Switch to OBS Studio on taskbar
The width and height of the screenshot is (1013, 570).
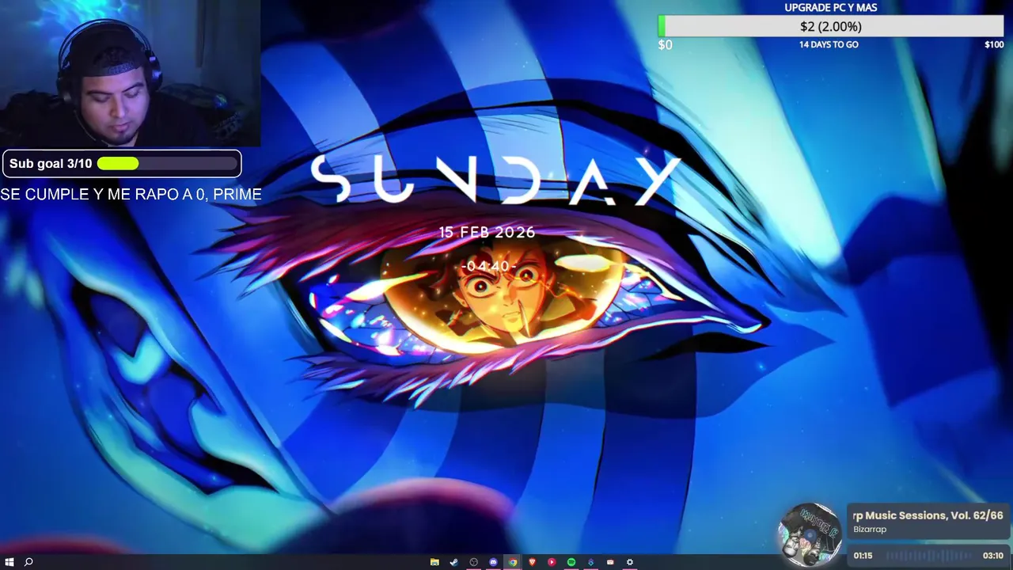click(474, 562)
